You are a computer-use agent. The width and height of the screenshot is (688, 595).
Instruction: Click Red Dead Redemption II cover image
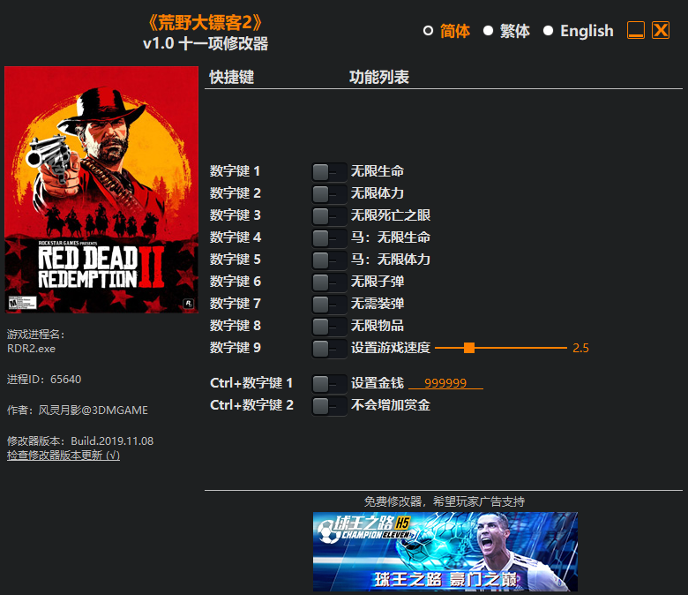coord(101,190)
